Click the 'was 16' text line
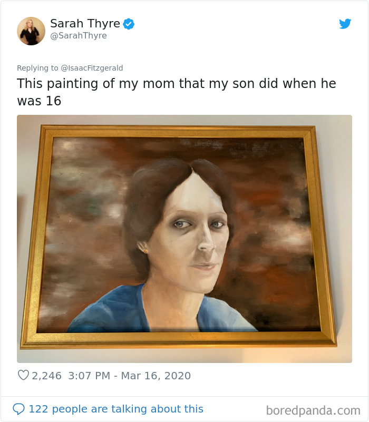Screen dimensions: 369x422 coord(39,101)
